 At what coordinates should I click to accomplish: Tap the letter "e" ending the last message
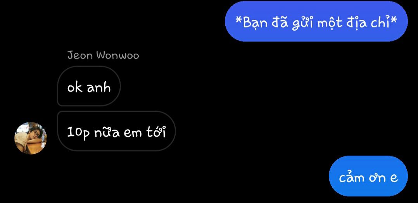(394, 178)
